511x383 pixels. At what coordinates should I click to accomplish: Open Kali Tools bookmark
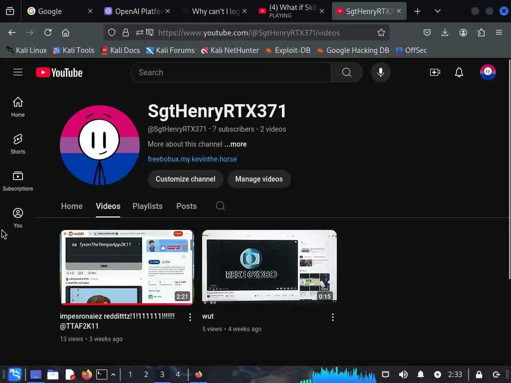click(74, 50)
